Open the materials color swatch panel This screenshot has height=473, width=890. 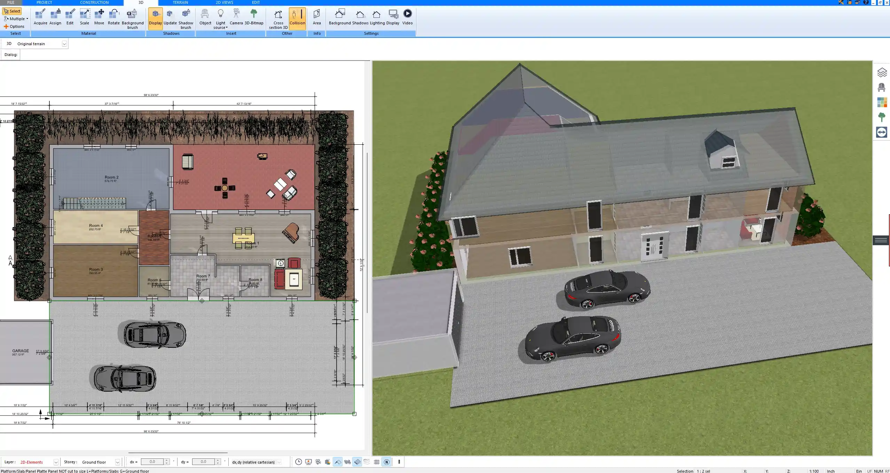pyautogui.click(x=883, y=102)
